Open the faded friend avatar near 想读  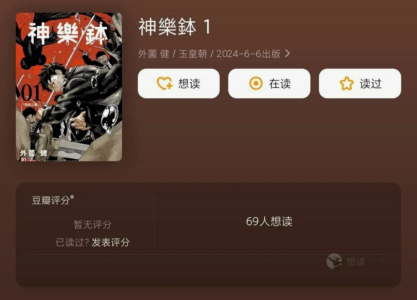[334, 261]
